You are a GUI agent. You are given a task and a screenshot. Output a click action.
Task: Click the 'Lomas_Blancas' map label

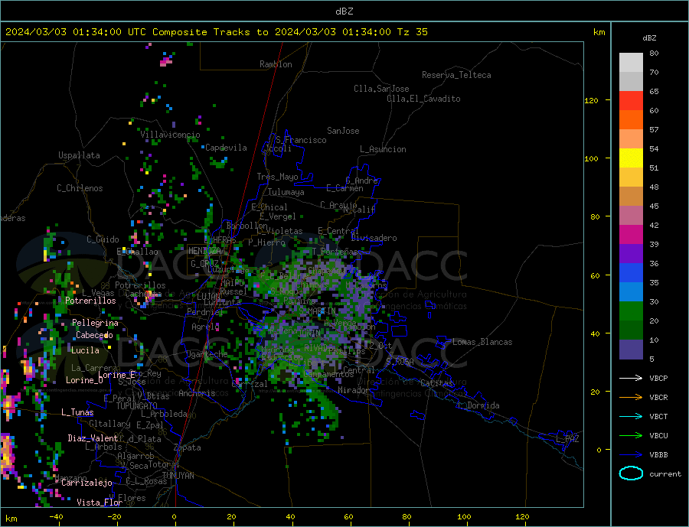coord(482,342)
